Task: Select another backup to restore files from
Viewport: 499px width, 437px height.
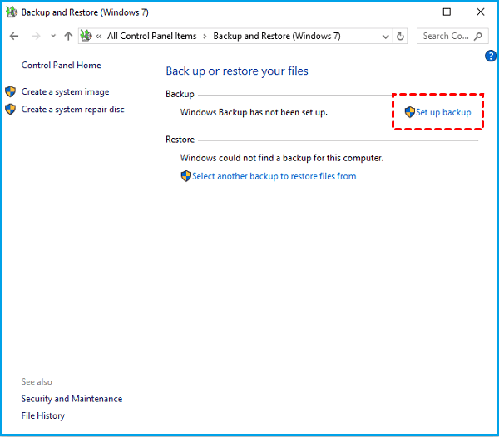Action: [x=274, y=176]
